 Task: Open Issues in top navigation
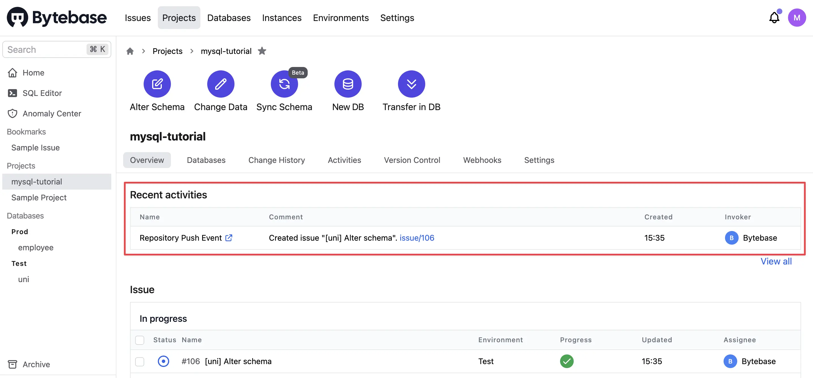[x=138, y=18]
